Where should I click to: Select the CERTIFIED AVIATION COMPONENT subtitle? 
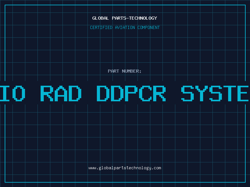click(125, 27)
